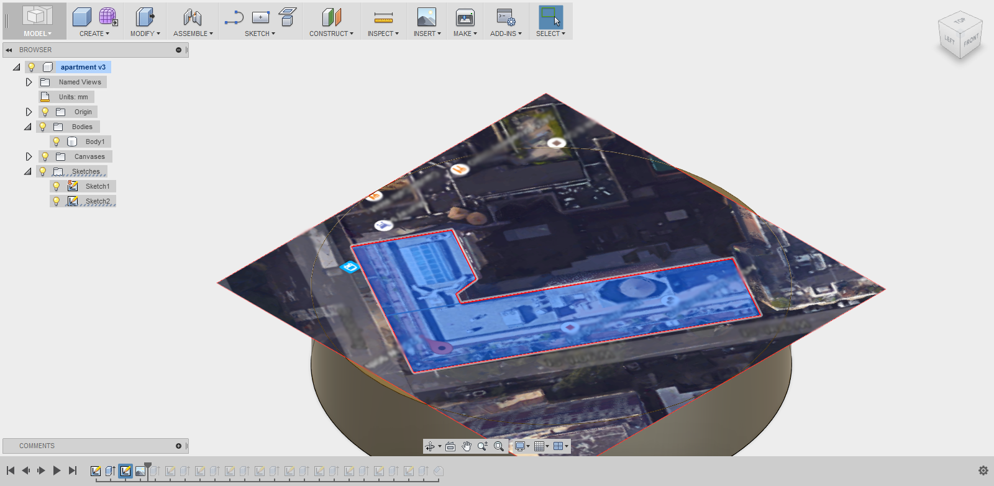Click the Assemble joint icon
994x486 pixels.
pyautogui.click(x=193, y=17)
